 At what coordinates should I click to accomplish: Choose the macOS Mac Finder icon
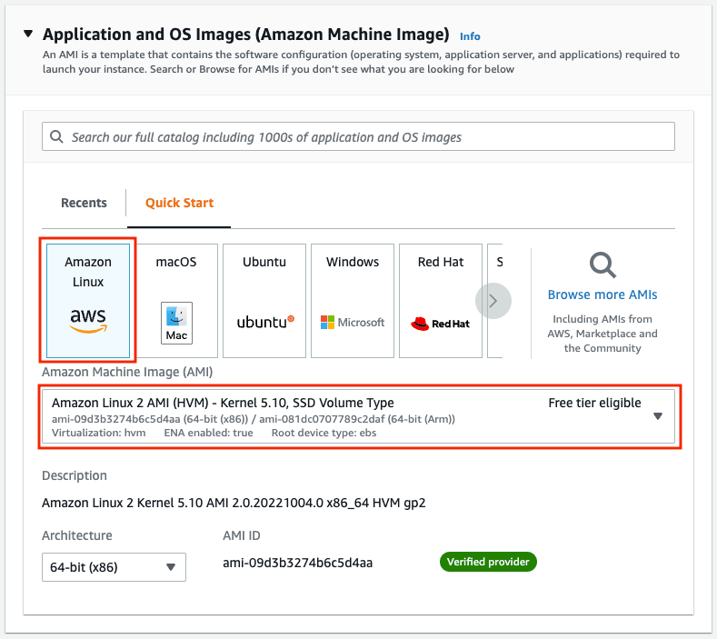(x=176, y=322)
